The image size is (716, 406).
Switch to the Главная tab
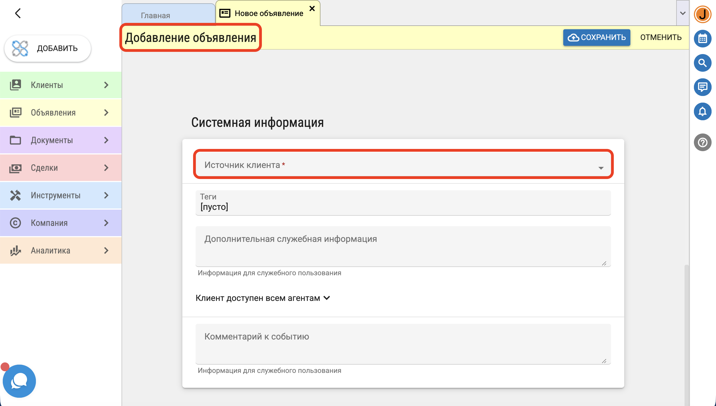(155, 15)
